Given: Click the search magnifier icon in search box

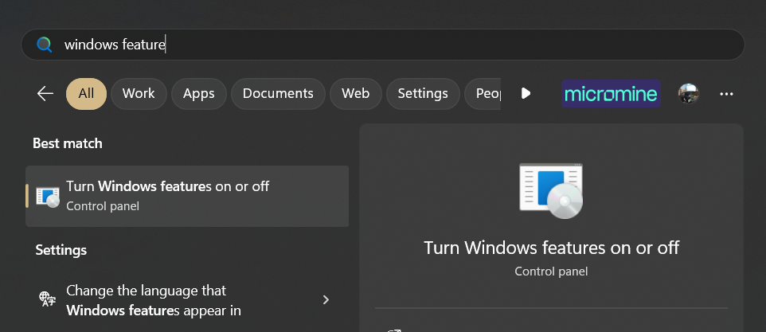Looking at the screenshot, I should tap(45, 45).
